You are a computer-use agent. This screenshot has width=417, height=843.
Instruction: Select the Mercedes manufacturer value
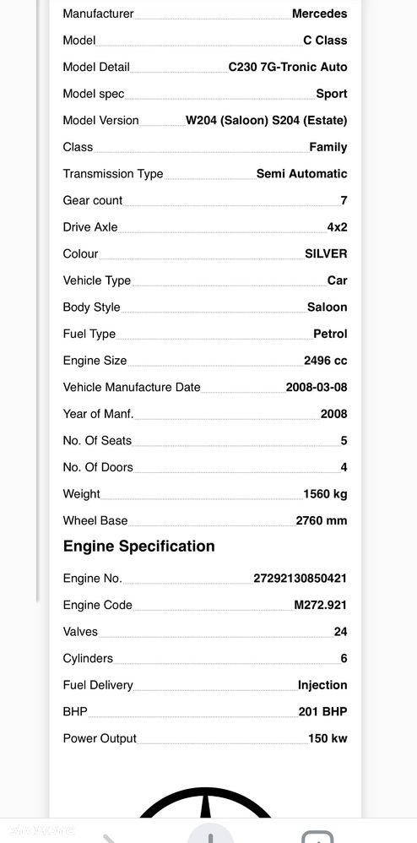[x=319, y=14]
